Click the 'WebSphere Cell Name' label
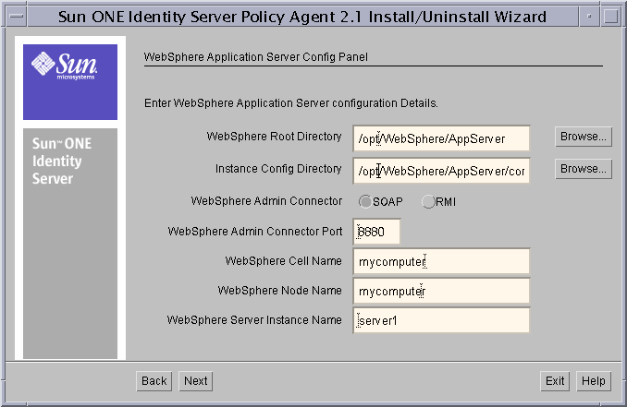 click(284, 261)
